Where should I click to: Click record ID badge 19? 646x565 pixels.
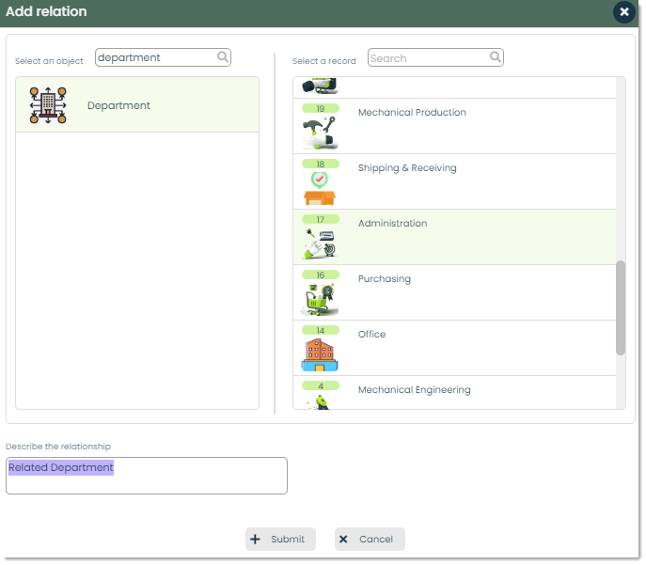point(321,108)
